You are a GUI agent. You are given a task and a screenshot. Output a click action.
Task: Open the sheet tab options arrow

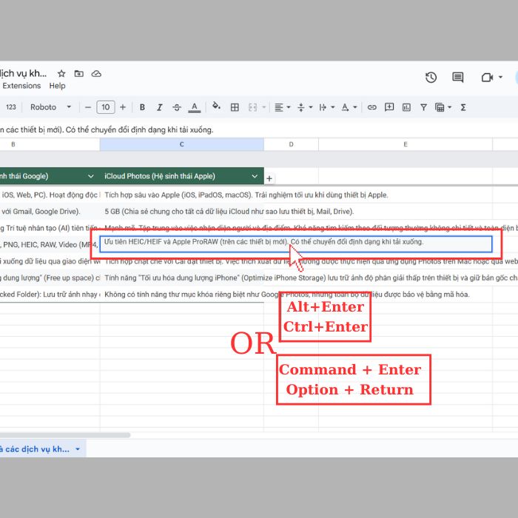(x=78, y=449)
